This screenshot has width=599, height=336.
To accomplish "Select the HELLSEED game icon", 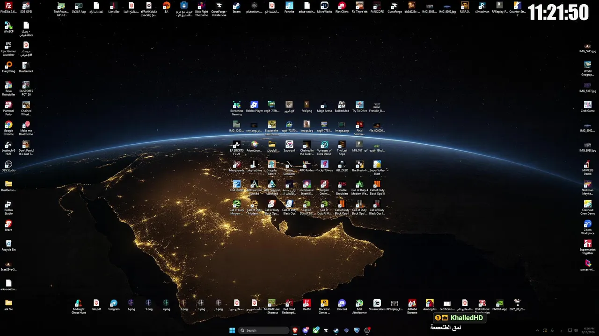I will 342,167.
